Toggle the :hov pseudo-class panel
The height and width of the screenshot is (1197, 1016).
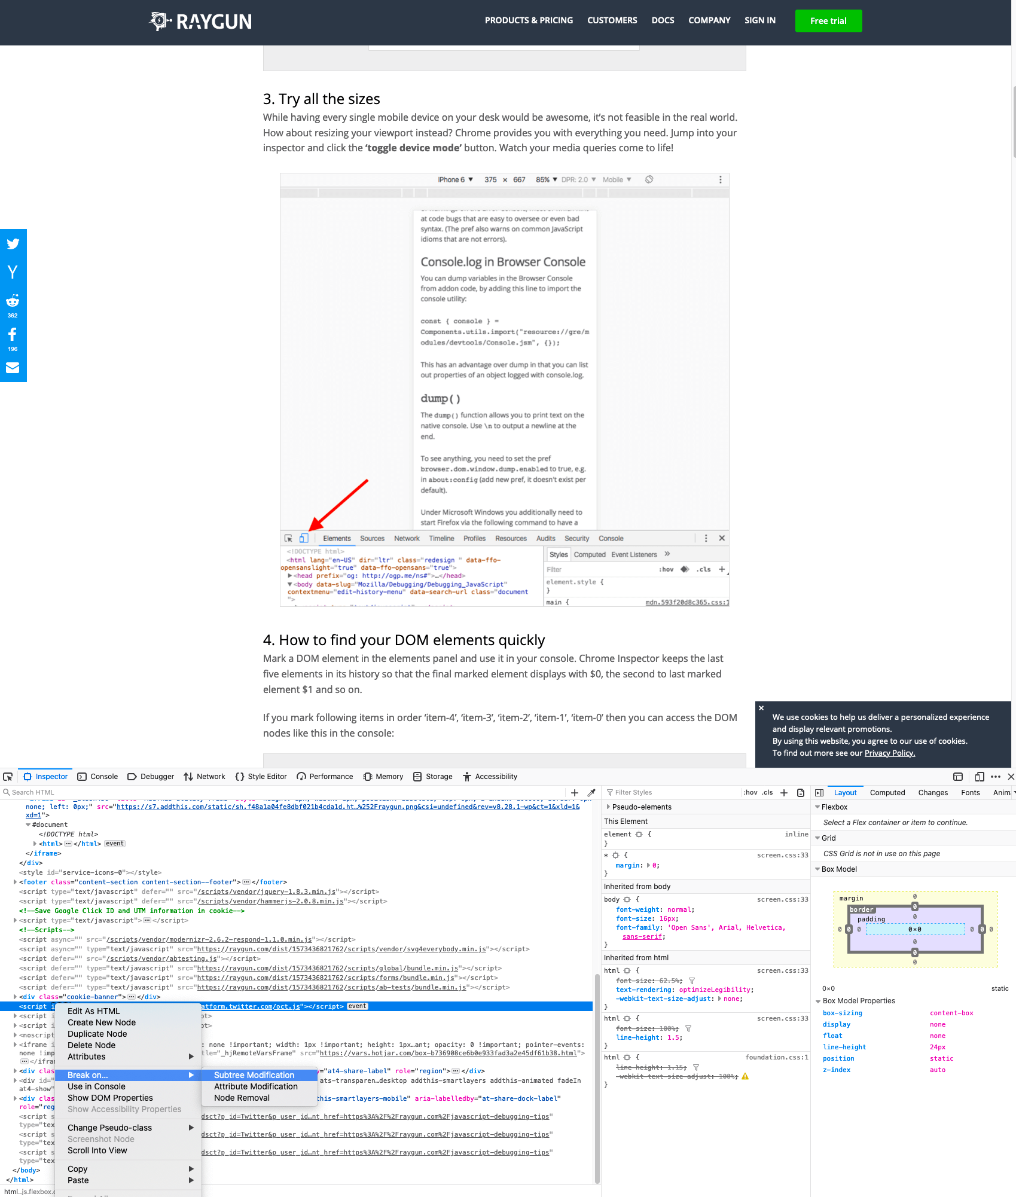point(750,793)
